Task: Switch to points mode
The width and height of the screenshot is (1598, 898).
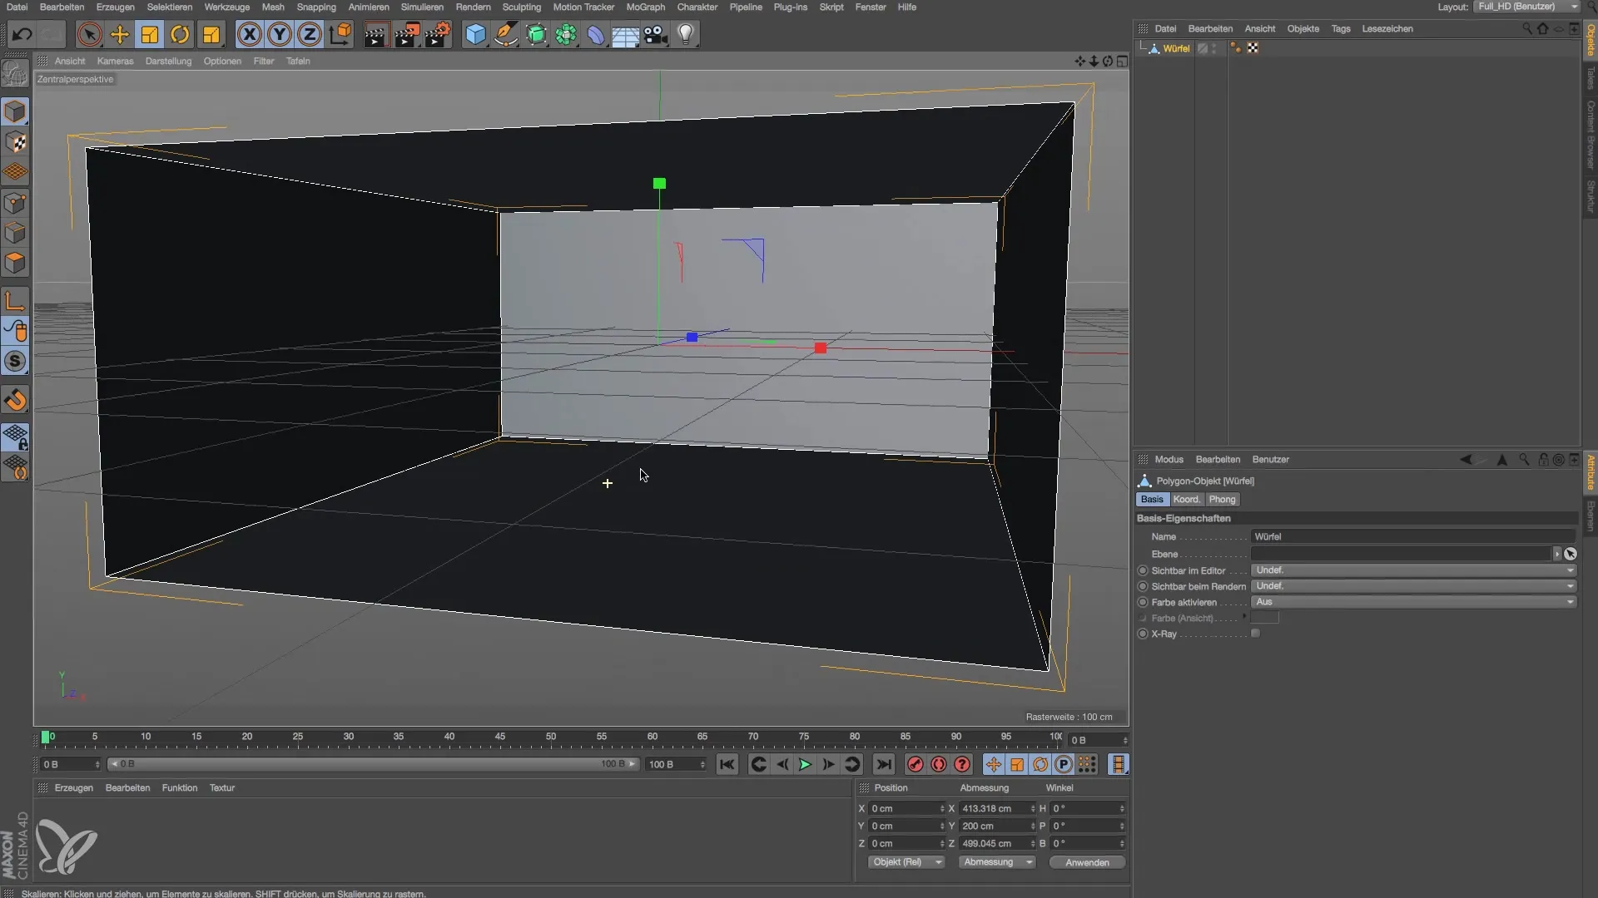Action: pyautogui.click(x=15, y=203)
